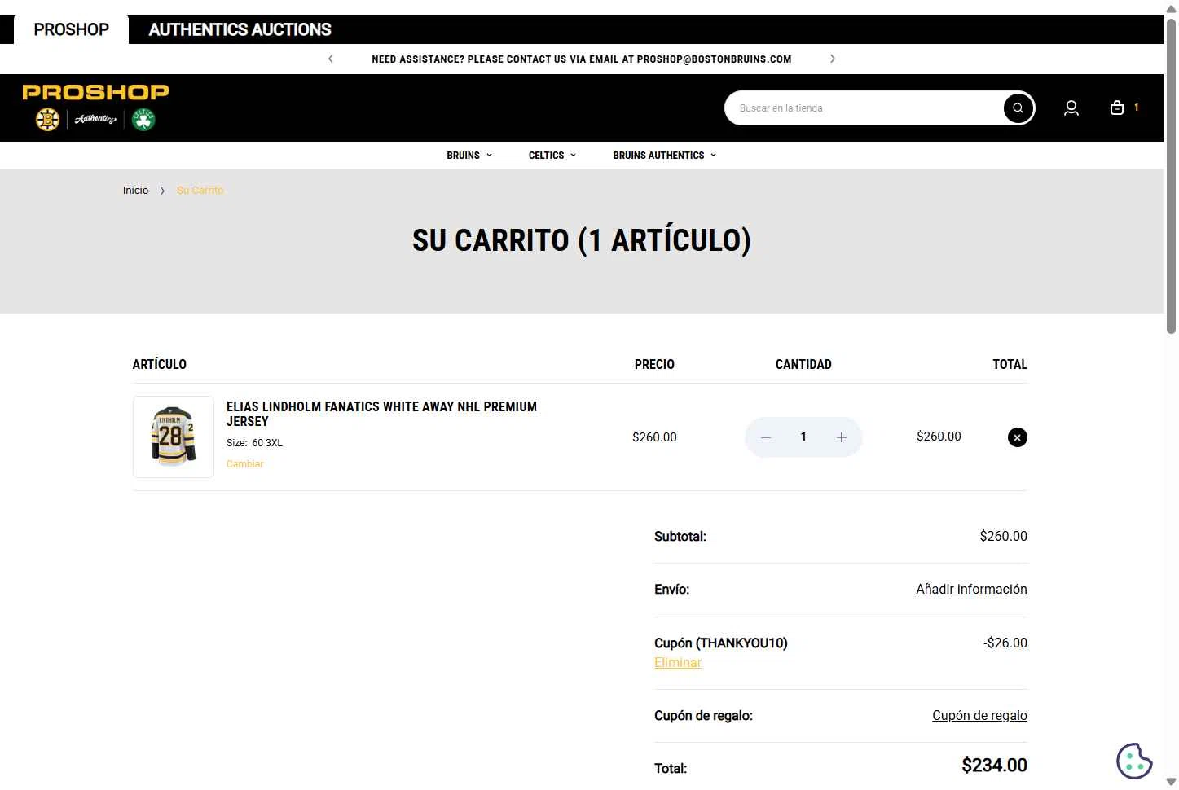Decrease jersey quantity with minus
The image size is (1179, 790).
point(766,437)
